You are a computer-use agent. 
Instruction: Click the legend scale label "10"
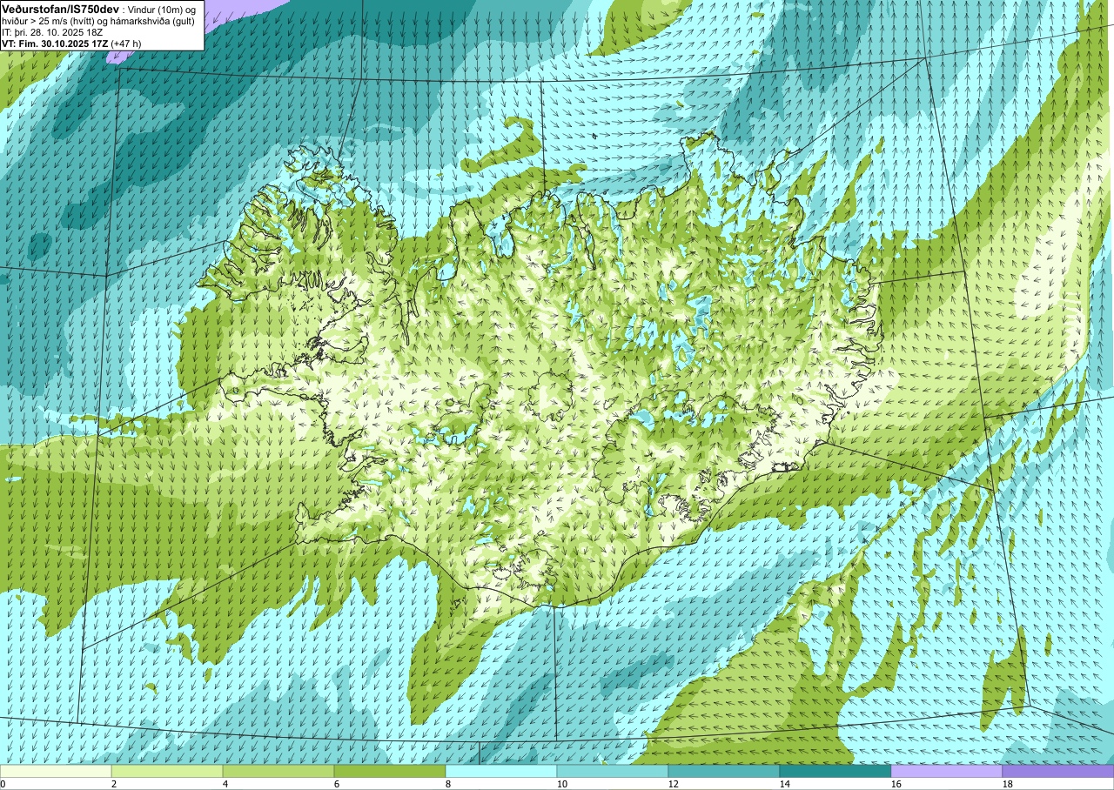click(x=562, y=784)
